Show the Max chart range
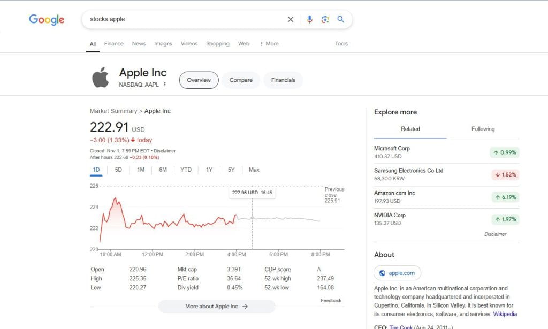The width and height of the screenshot is (548, 329). tap(254, 170)
